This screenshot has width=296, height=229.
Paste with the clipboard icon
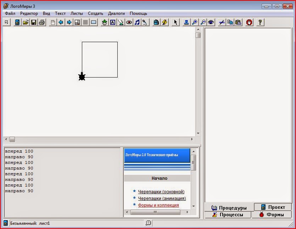[x=238, y=22]
